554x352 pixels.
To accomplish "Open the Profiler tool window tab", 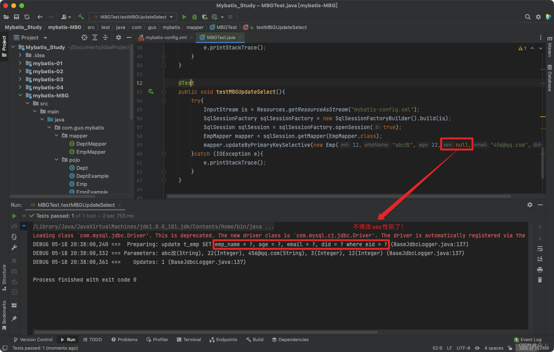I will point(157,340).
